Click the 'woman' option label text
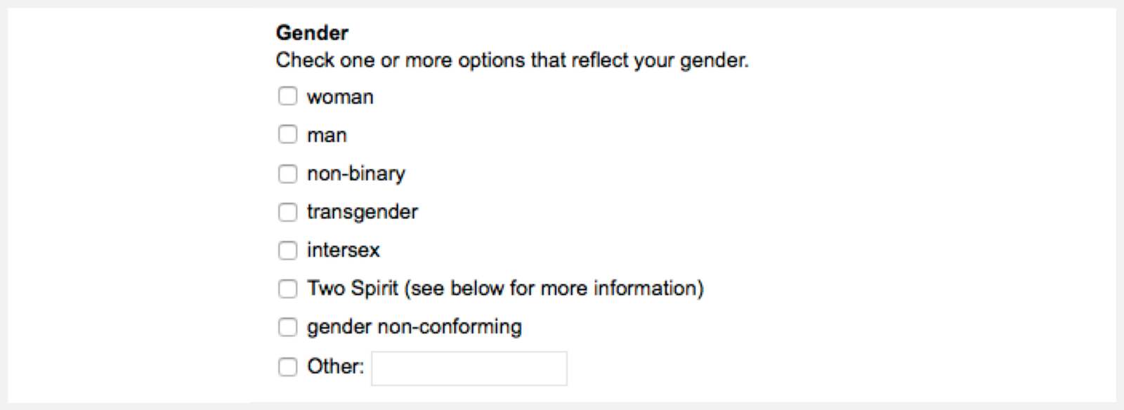1124x410 pixels. tap(340, 97)
